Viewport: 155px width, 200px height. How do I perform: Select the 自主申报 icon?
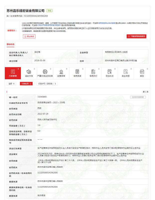(x=126, y=72)
